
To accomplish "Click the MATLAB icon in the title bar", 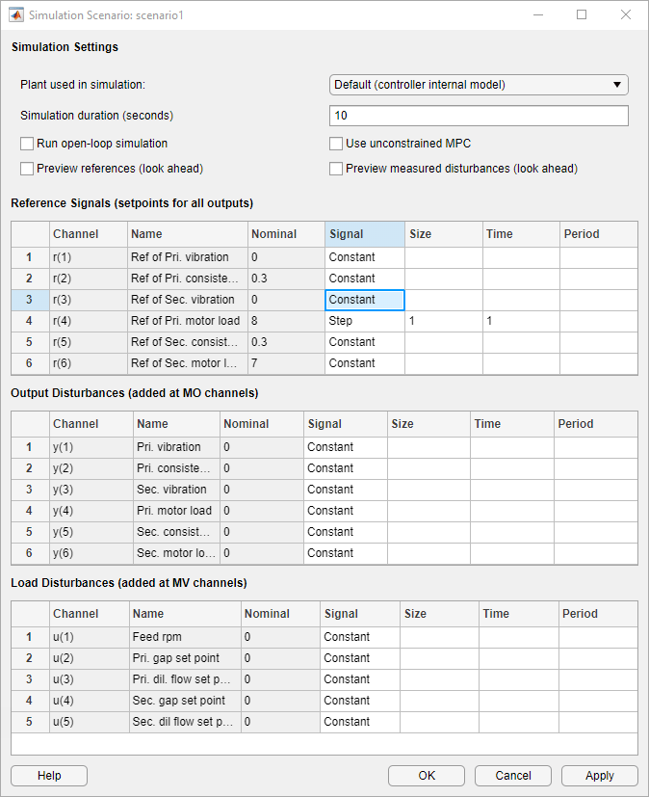I will click(x=14, y=15).
